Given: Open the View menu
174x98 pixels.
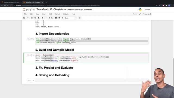Looking at the screenshot, I should (x=38, y=14).
